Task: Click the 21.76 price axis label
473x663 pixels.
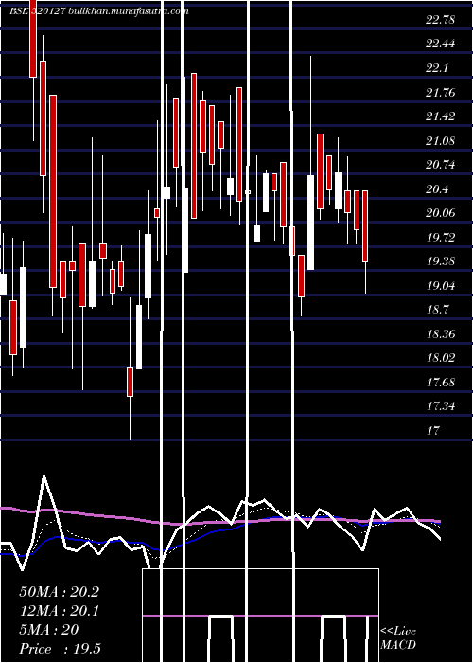Action: (440, 92)
